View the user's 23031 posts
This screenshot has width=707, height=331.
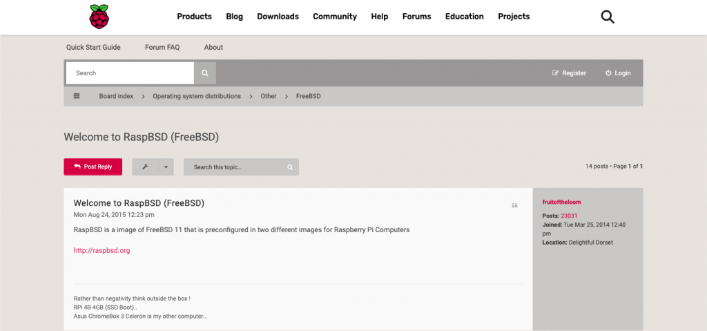[569, 216]
